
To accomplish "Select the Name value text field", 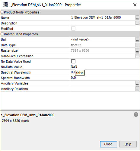I will coord(103,18).
